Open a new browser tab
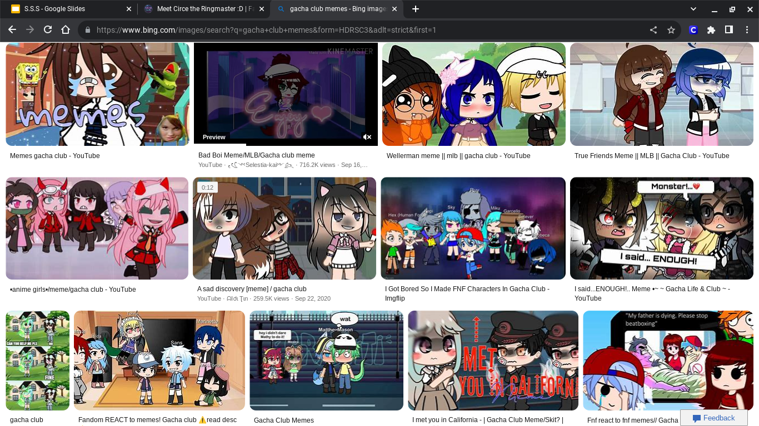The height and width of the screenshot is (426, 759). (x=415, y=9)
